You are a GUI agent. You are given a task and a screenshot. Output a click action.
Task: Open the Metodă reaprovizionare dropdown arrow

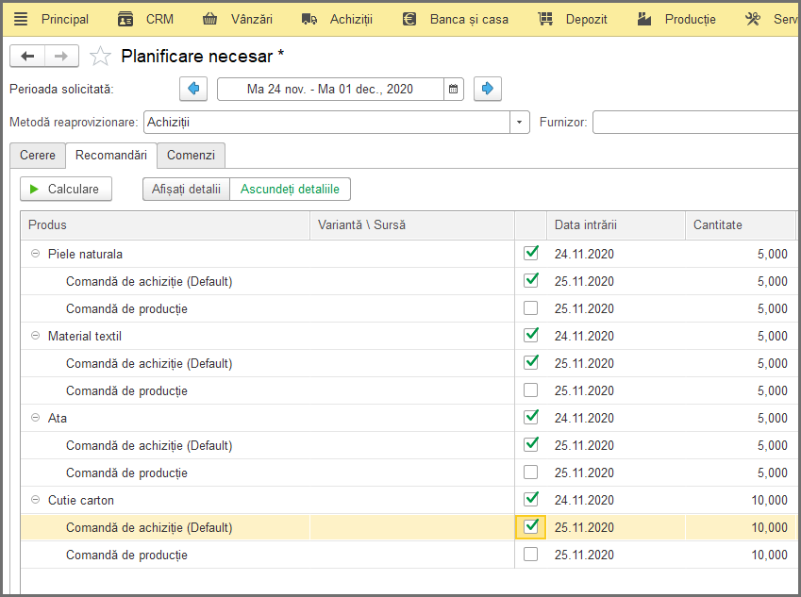[520, 123]
